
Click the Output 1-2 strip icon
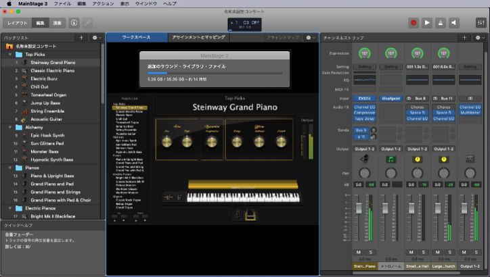click(470, 159)
